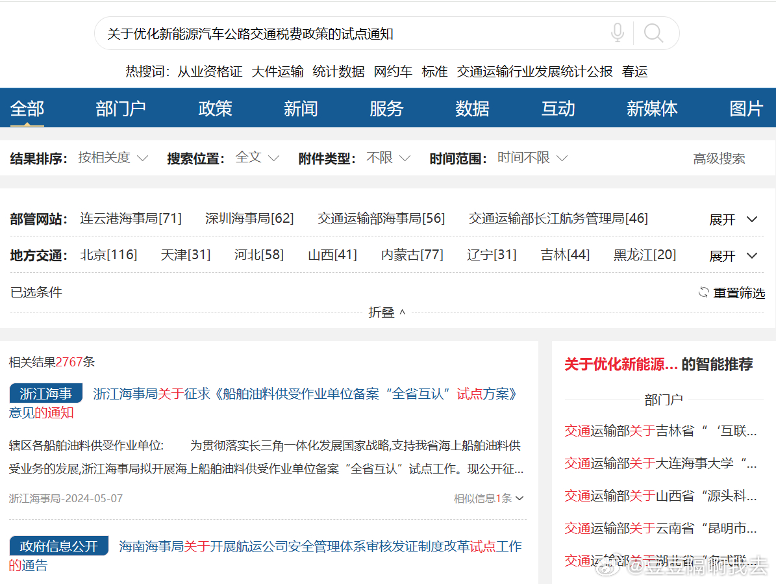Filter by 天津[31]
The width and height of the screenshot is (776, 584).
click(186, 255)
